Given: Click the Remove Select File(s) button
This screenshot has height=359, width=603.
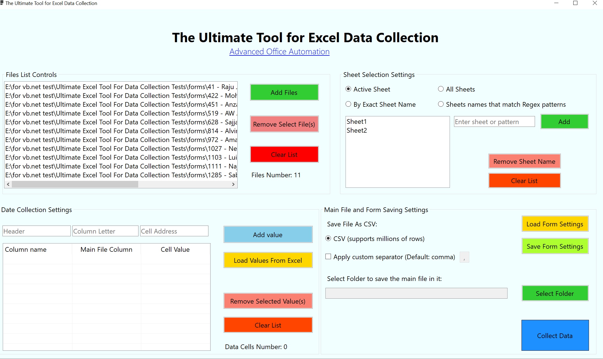Looking at the screenshot, I should tap(284, 124).
